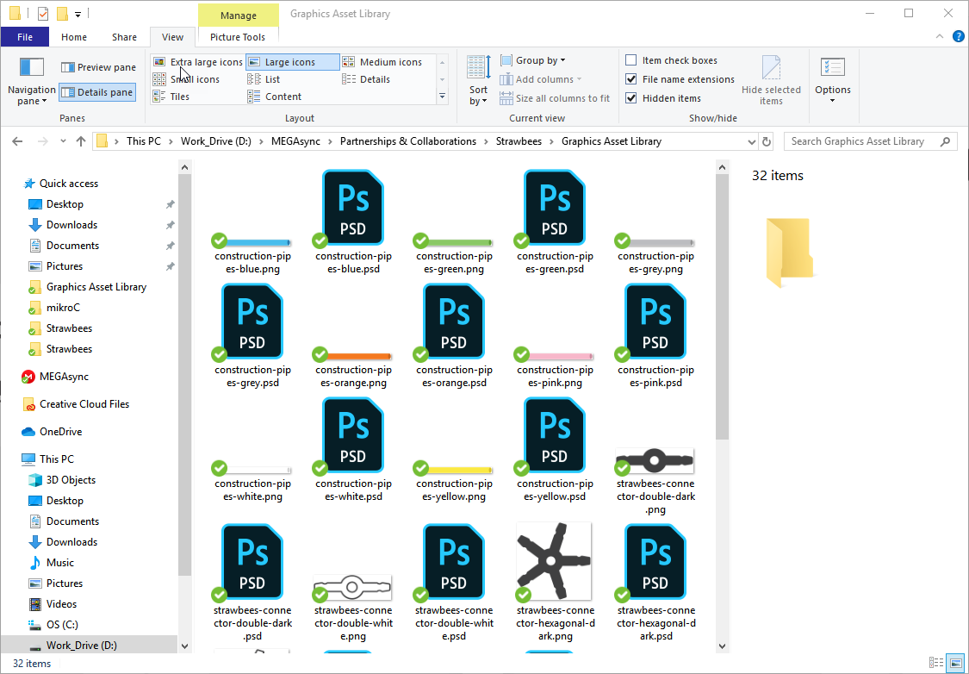The width and height of the screenshot is (969, 674).
Task: Click Hide selected items icon
Action: click(x=771, y=67)
